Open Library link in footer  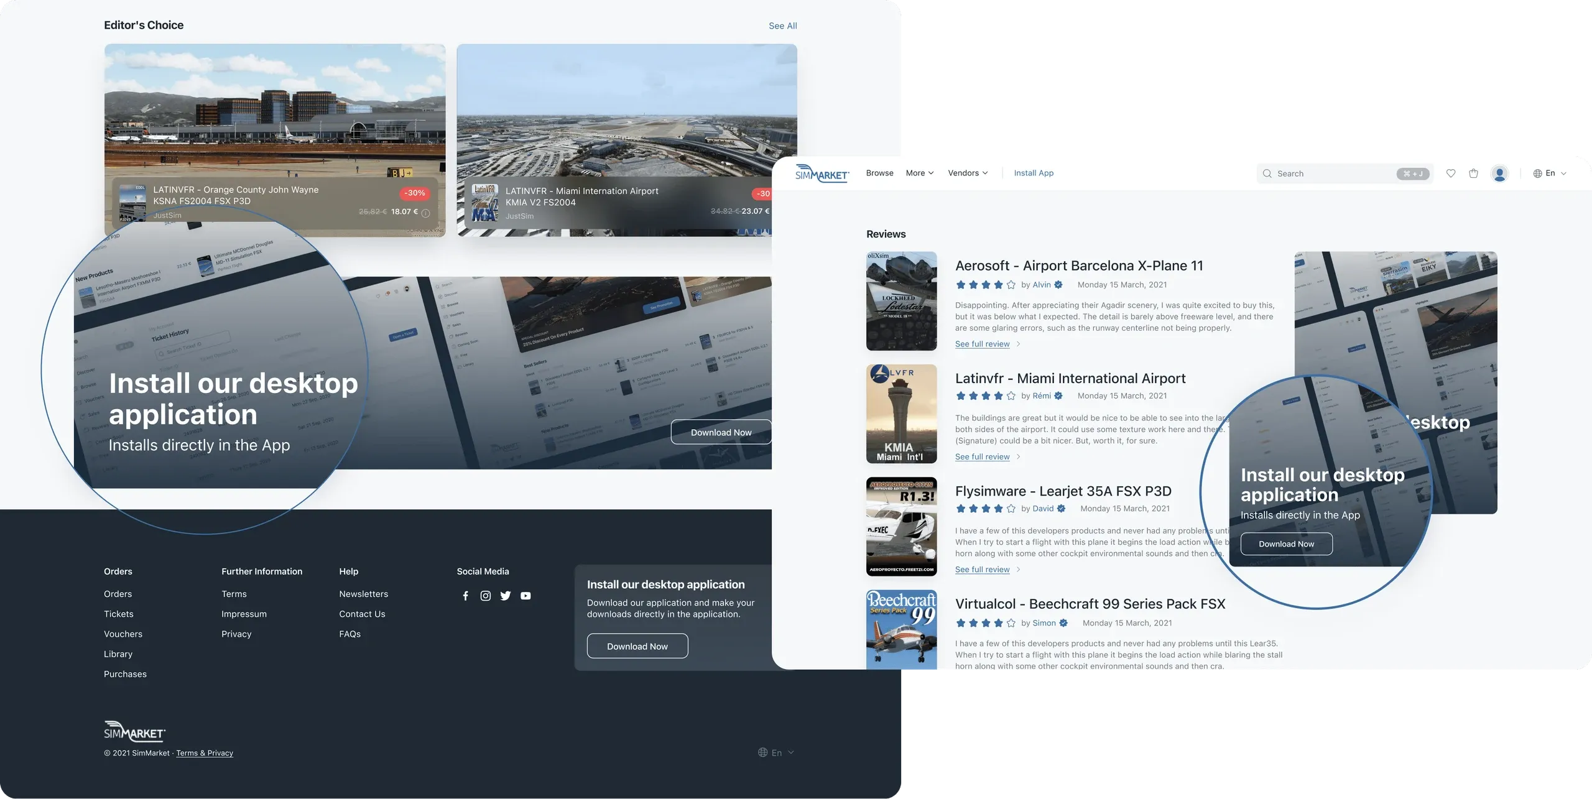pyautogui.click(x=118, y=654)
